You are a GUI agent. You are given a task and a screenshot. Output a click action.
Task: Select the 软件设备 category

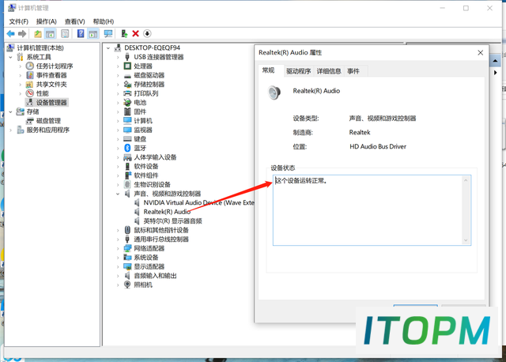point(146,167)
